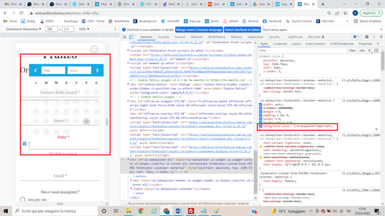The height and width of the screenshot is (216, 385).
Task: Uncheck background-color transparent declaration
Action: [x=260, y=126]
